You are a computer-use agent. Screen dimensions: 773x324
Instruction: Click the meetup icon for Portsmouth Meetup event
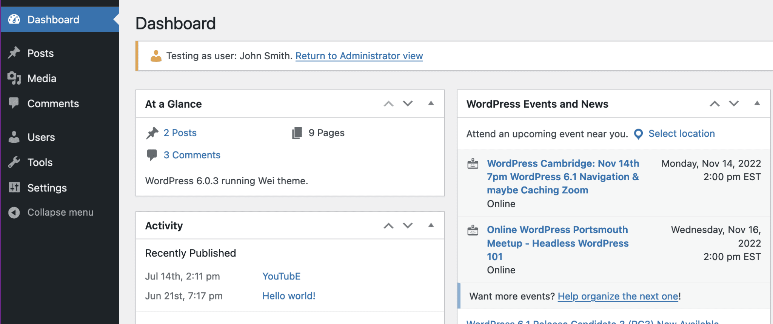click(x=473, y=230)
